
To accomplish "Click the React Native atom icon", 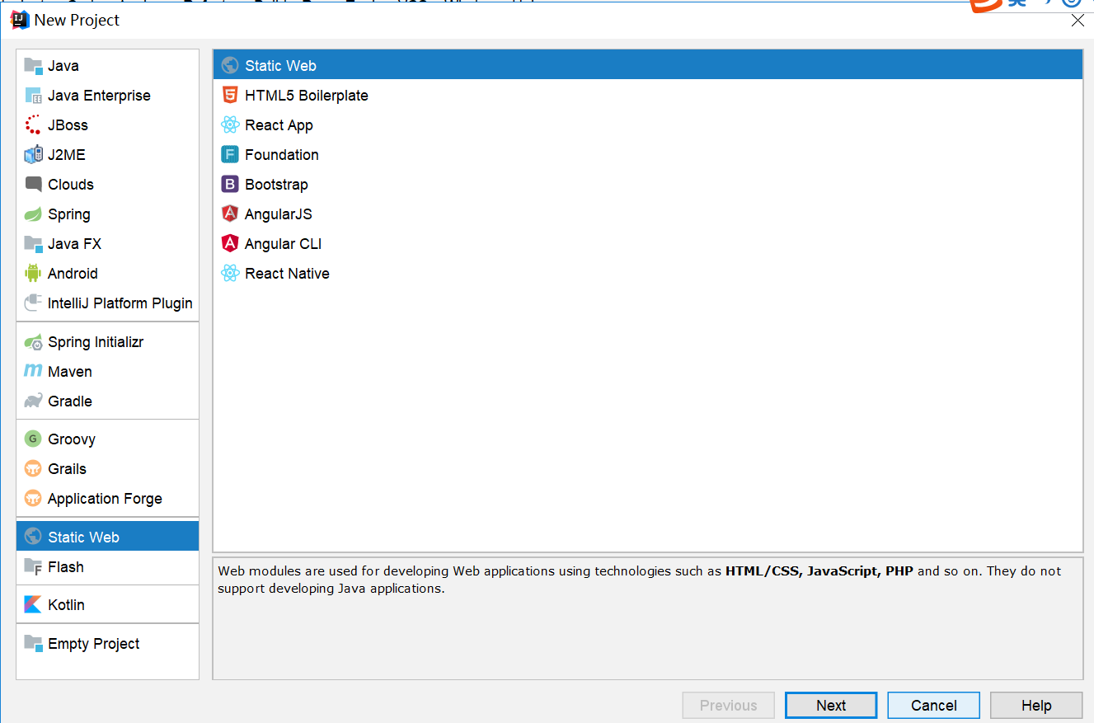I will tap(230, 274).
